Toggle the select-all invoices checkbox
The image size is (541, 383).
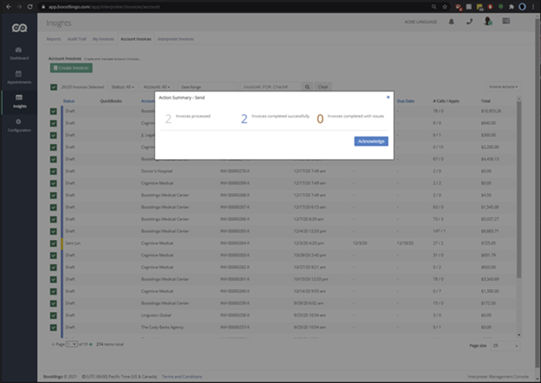[54, 87]
